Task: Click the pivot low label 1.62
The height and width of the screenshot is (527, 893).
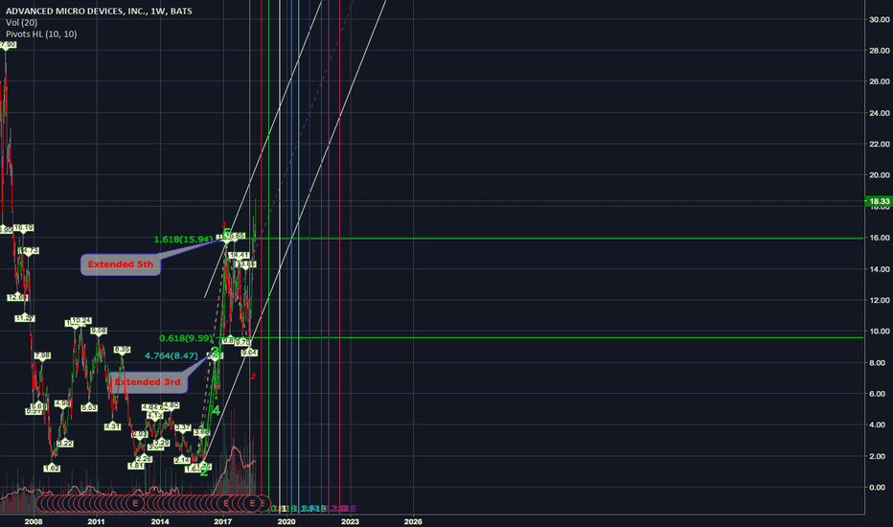Action: [x=52, y=469]
